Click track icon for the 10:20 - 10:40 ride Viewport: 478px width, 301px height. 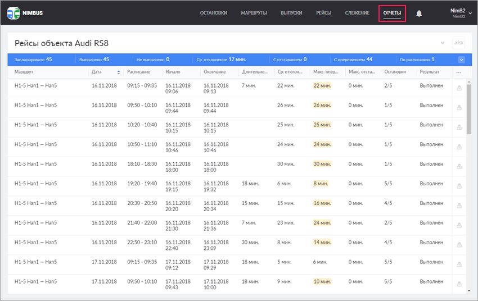coord(459,127)
